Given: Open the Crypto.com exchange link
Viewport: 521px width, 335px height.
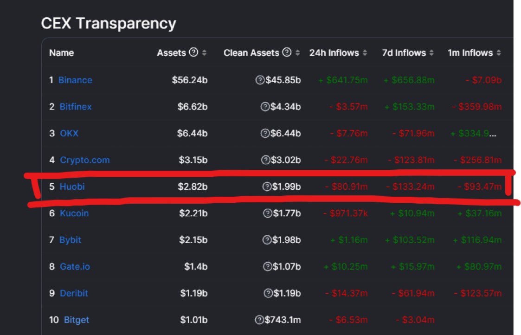Looking at the screenshot, I should 85,160.
